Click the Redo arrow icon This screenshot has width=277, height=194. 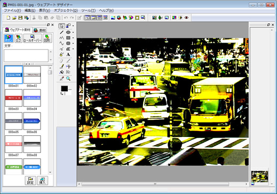coord(72,18)
